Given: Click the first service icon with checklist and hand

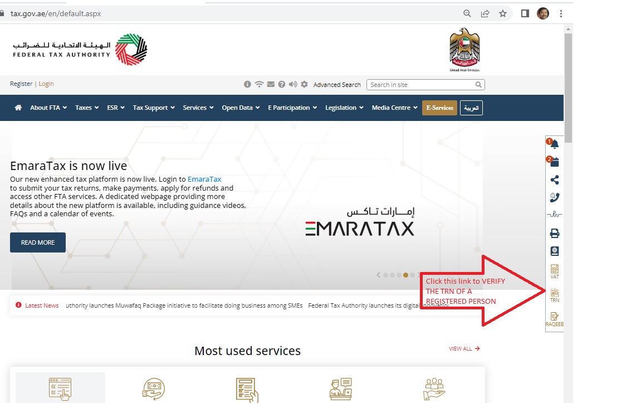Looking at the screenshot, I should [x=60, y=389].
